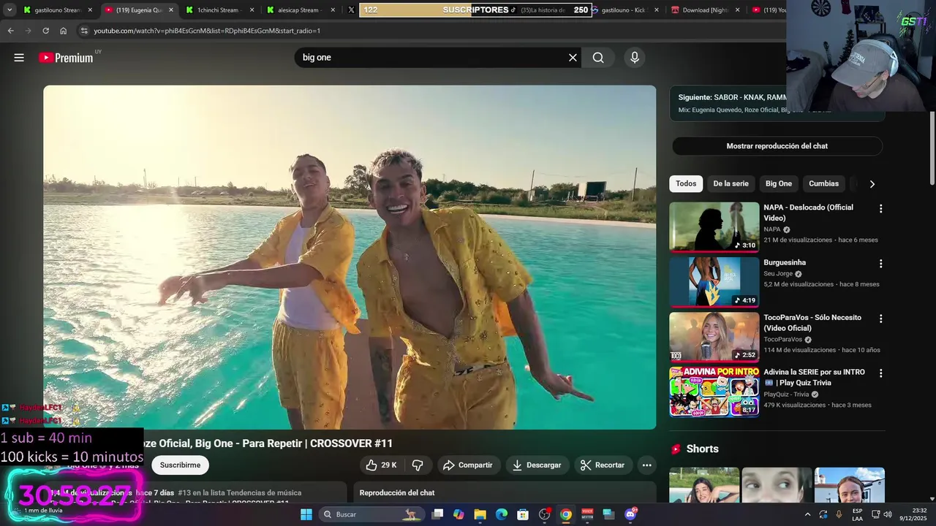This screenshot has height=526, width=936.
Task: Select the Todos filter chip
Action: click(686, 183)
